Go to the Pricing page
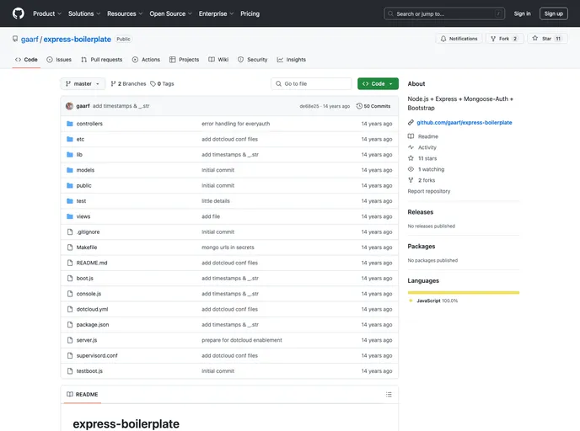Screen dimensions: 580x431 coord(250,13)
